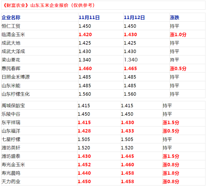Screen dimensions: 207x187
Task: Click 临清金玉米's 11月12日 price 1.430
Action: (130, 35)
